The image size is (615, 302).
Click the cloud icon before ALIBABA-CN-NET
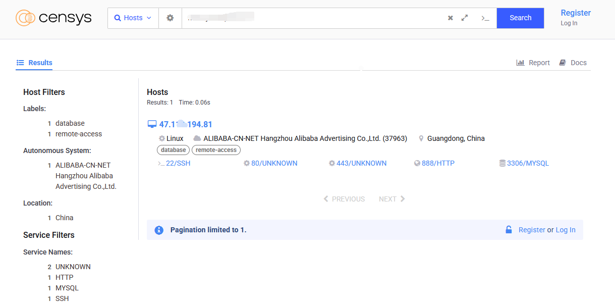point(197,138)
